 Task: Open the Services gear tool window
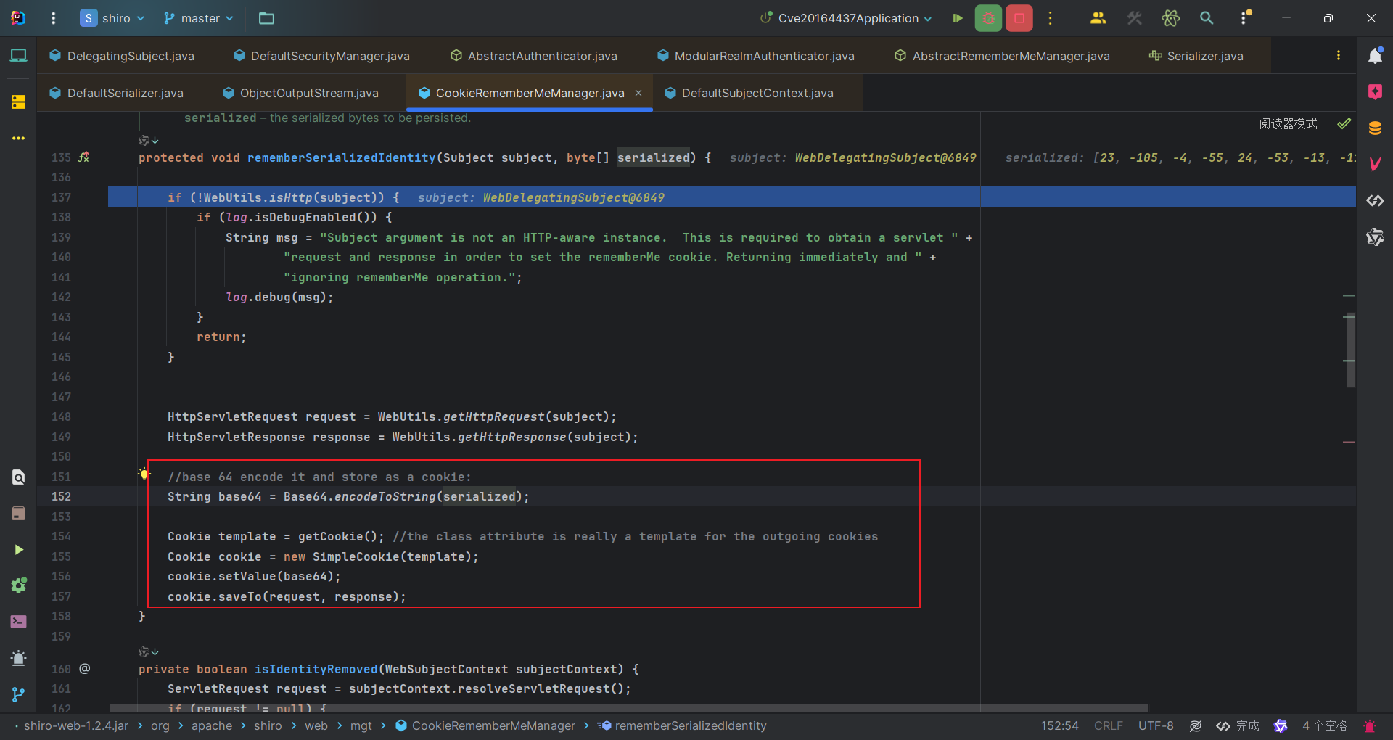18,585
